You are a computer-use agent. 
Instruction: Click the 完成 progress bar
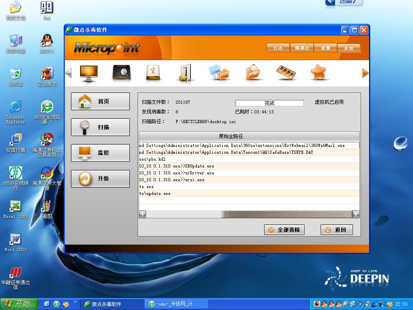click(269, 103)
